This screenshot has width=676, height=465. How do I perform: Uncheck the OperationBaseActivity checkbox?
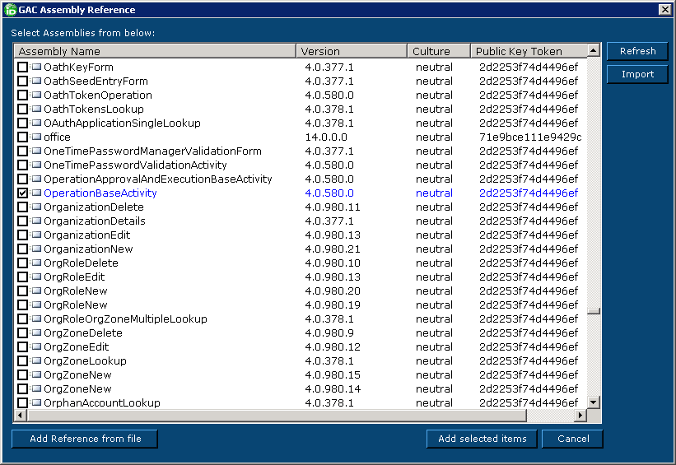click(22, 193)
